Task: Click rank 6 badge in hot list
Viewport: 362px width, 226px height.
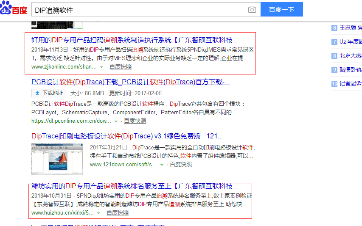Action: (334, 28)
